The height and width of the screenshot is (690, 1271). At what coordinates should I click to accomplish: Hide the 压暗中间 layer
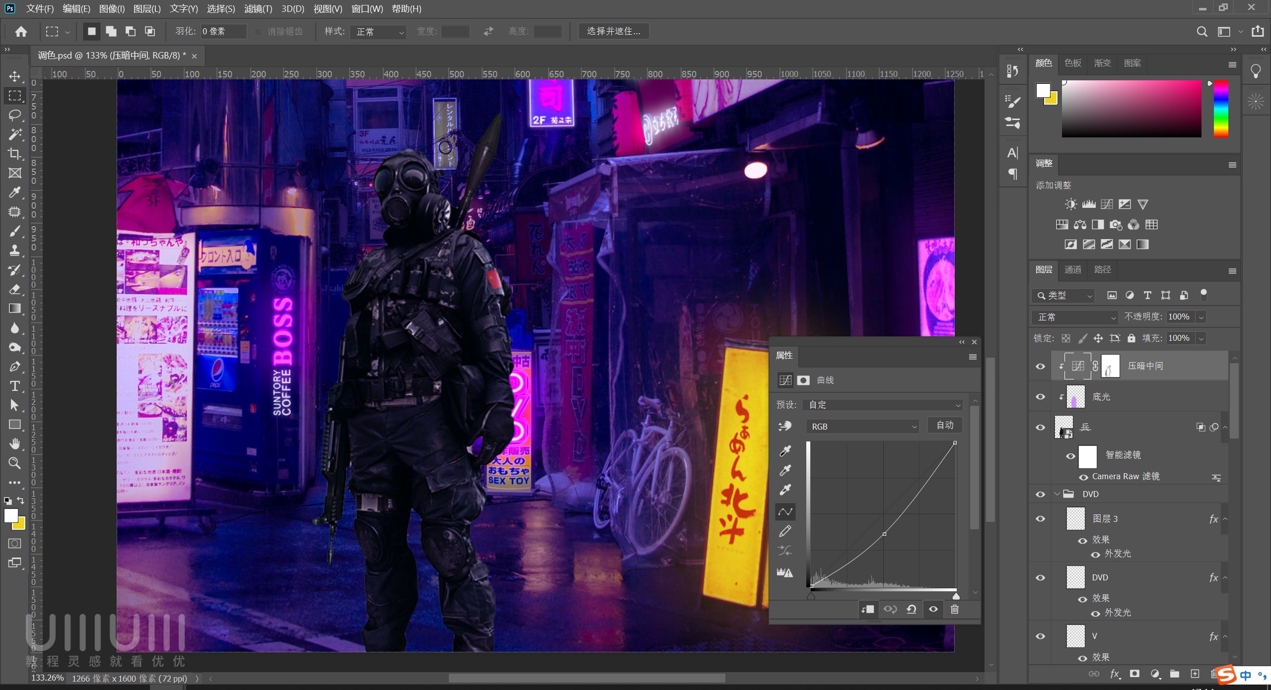pos(1040,366)
